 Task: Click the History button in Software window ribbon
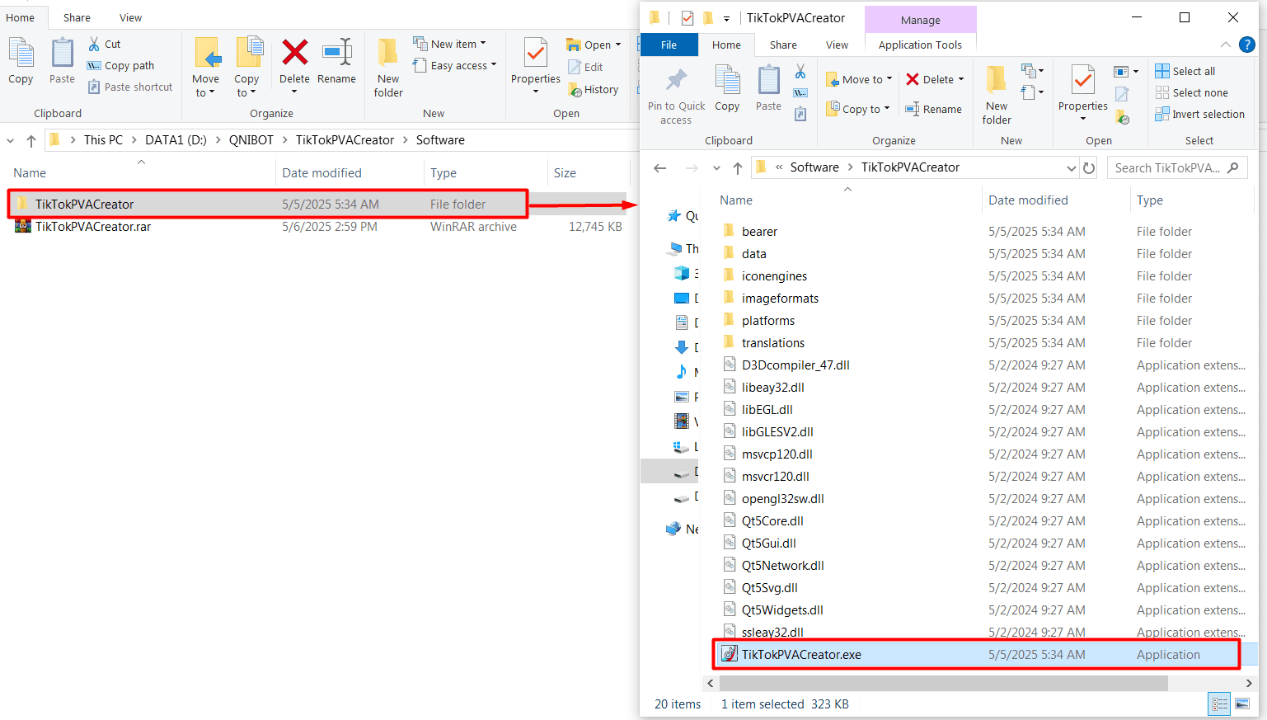(x=594, y=89)
